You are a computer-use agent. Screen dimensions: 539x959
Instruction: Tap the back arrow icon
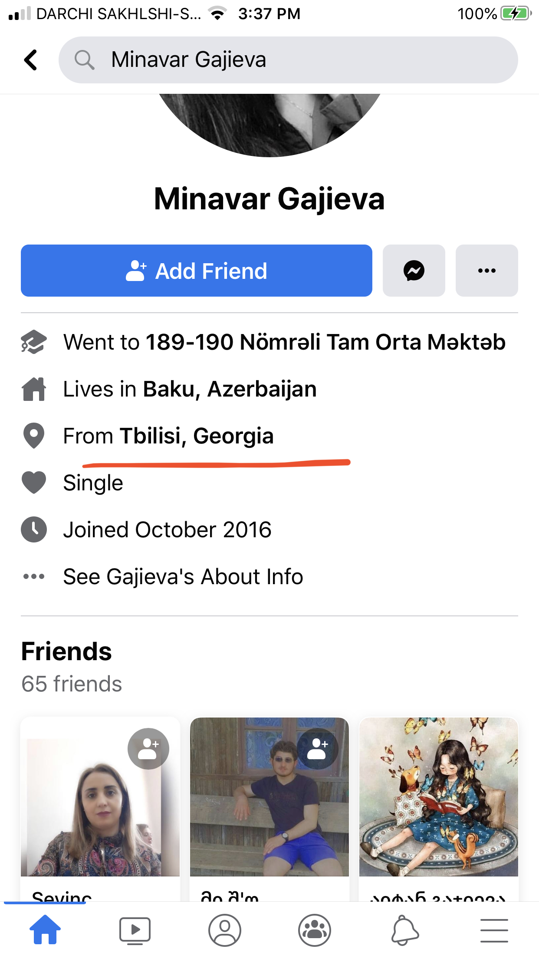[x=31, y=60]
